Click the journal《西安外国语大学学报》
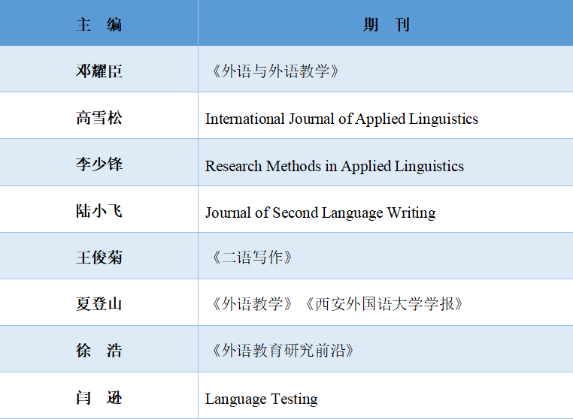 tap(384, 304)
